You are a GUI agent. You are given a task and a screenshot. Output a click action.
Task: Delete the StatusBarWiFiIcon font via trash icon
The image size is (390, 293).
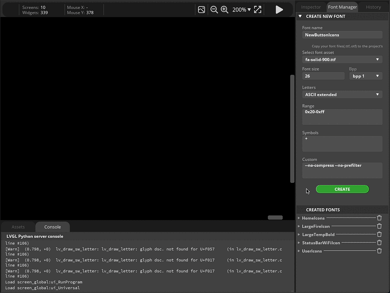(x=379, y=242)
